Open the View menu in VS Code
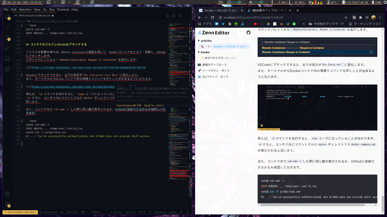This screenshot has width=387, height=217. tap(37, 10)
